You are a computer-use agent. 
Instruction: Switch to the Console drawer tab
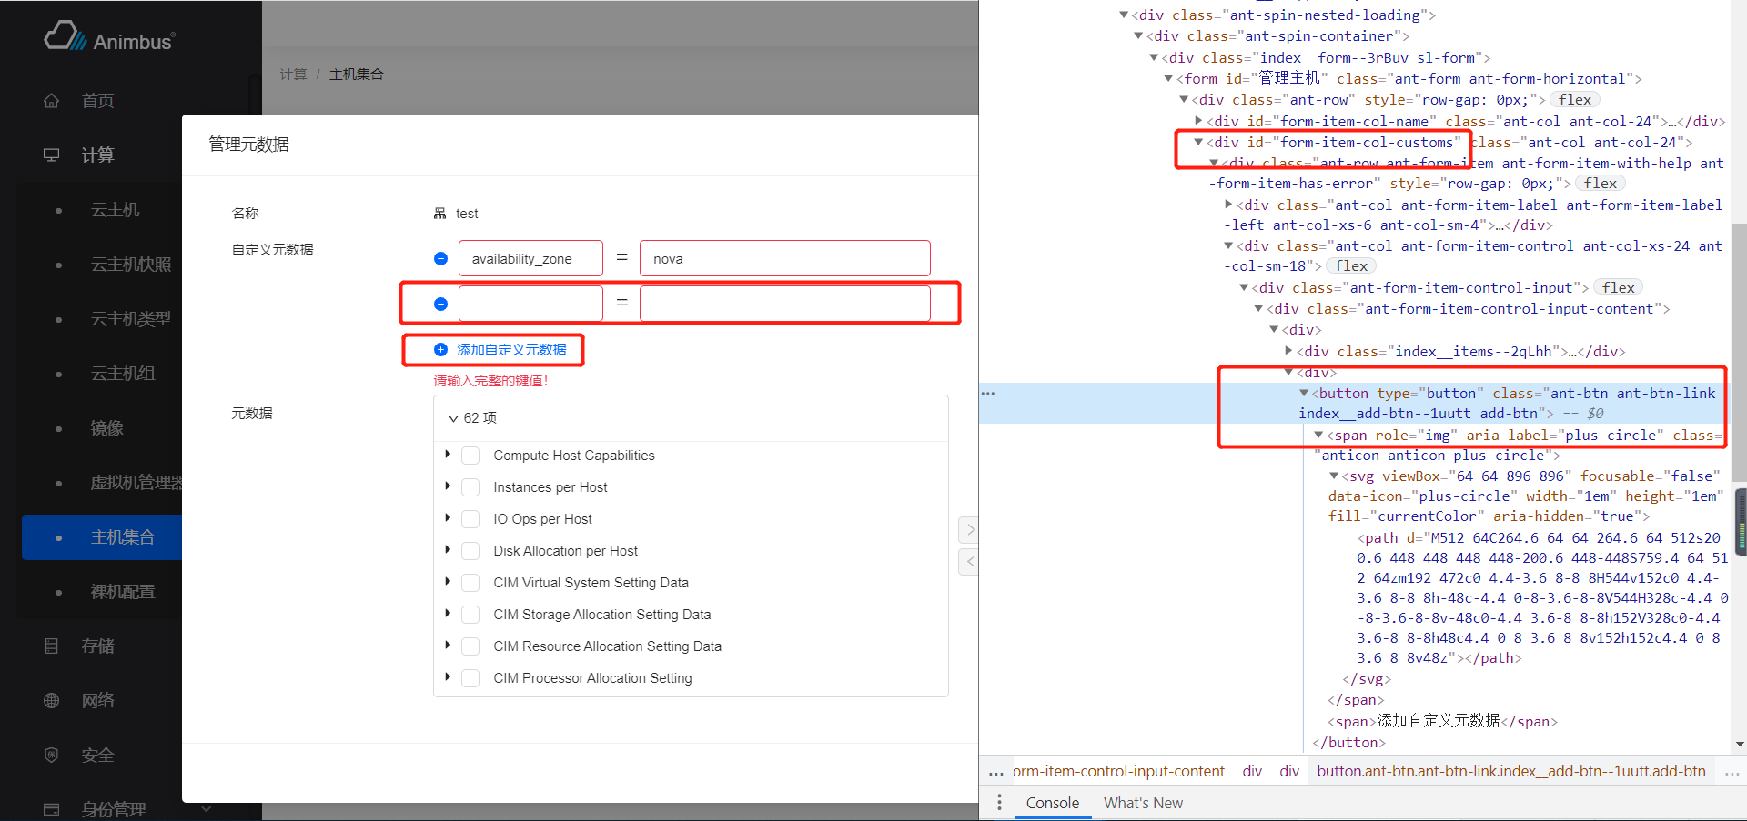1052,803
